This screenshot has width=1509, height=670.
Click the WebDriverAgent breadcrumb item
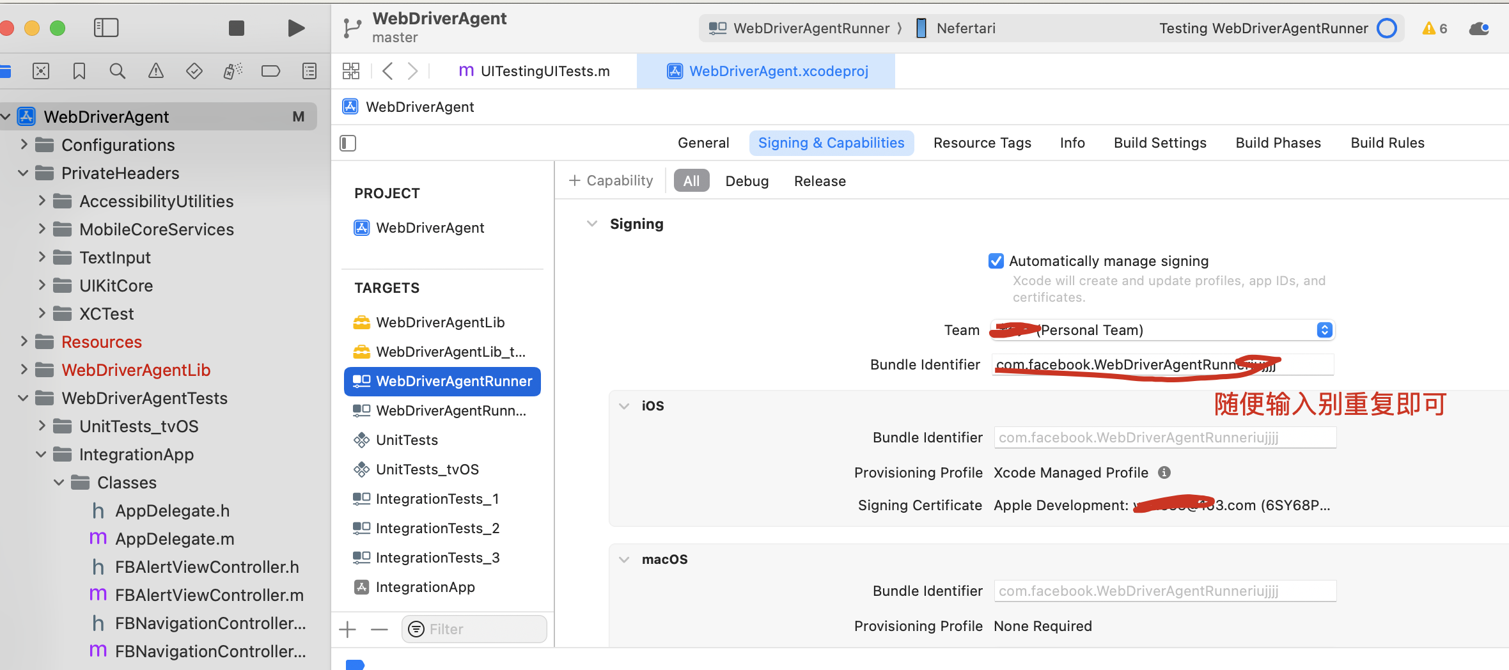(409, 107)
